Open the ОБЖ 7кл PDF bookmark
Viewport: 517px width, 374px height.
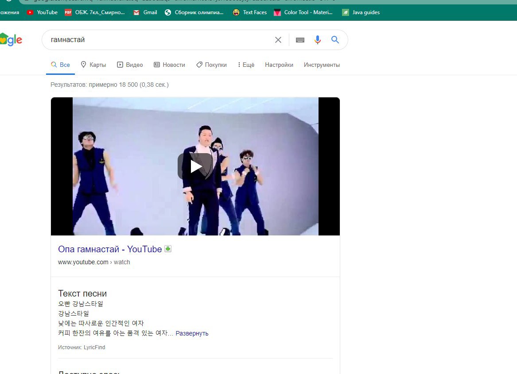(x=95, y=12)
